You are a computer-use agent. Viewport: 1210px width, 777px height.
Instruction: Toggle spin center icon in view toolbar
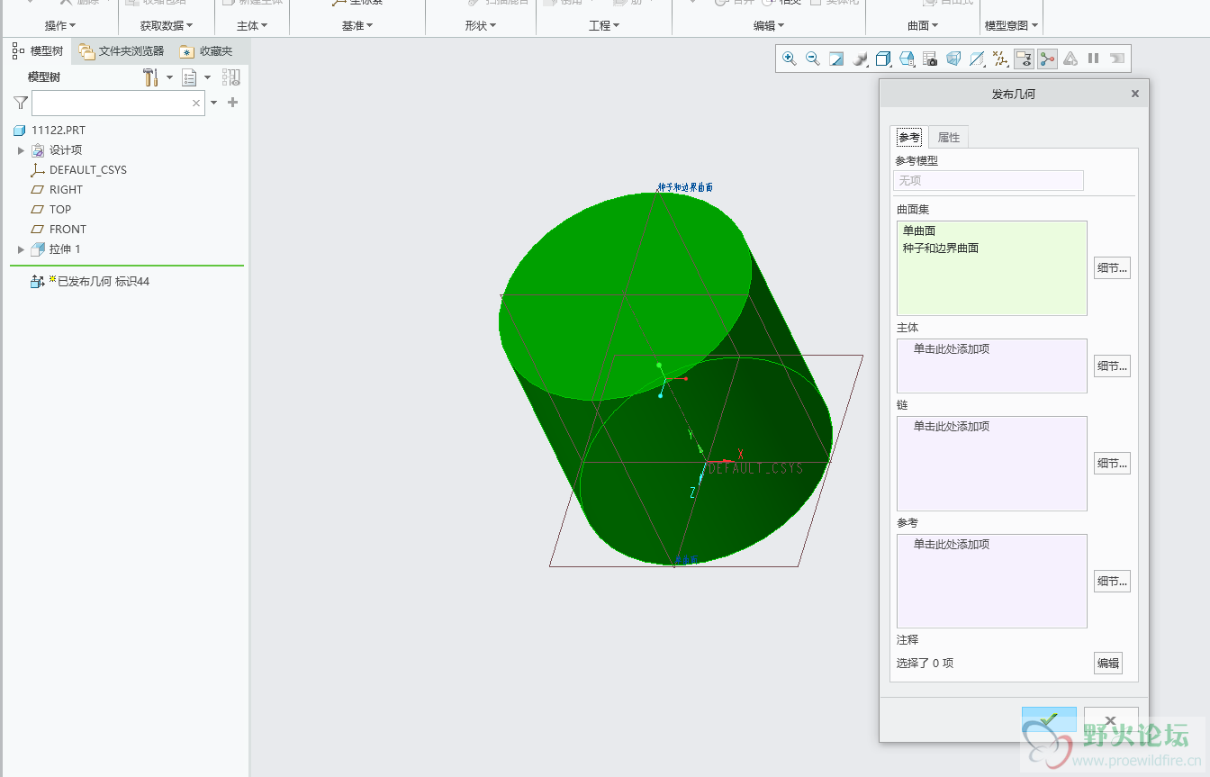point(1047,59)
